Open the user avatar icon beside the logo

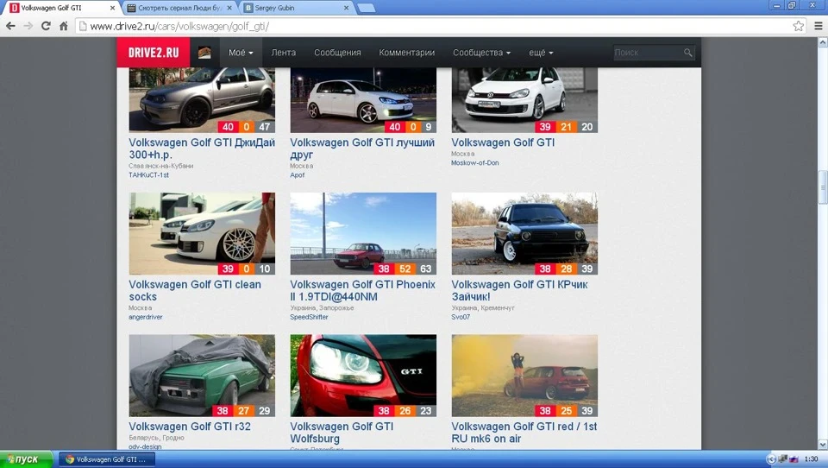pyautogui.click(x=204, y=53)
